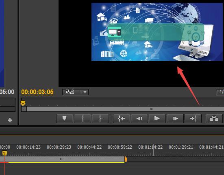Viewport: 224px width, 175px height.
Task: Click the monitor's yellow playhead marker
Action: tap(23, 103)
